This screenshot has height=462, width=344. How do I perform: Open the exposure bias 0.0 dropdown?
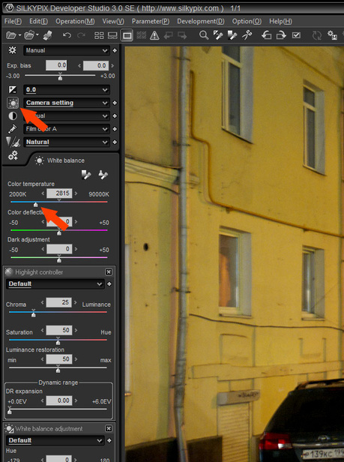pos(67,89)
